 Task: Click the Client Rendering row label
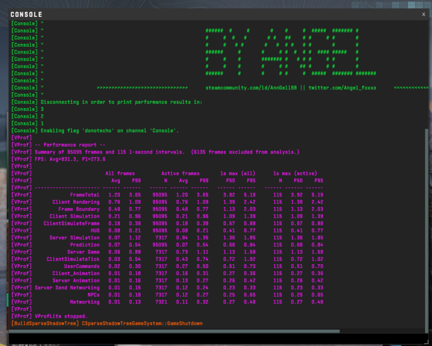(76, 202)
